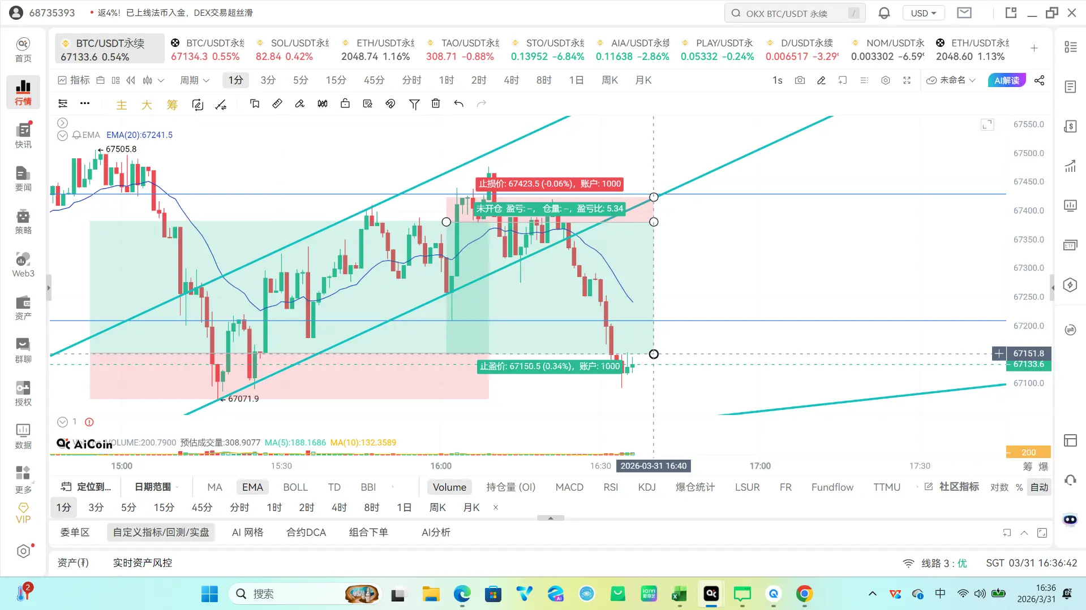
Task: Collapse the left panel handle
Action: (x=49, y=288)
